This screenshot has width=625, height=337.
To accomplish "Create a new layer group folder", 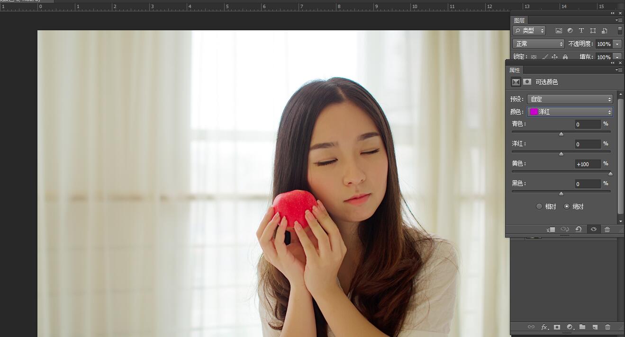I will coord(582,327).
